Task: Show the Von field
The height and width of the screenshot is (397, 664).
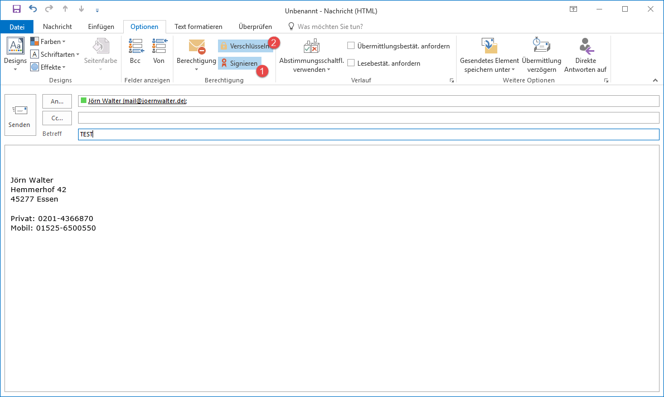Action: coord(159,51)
